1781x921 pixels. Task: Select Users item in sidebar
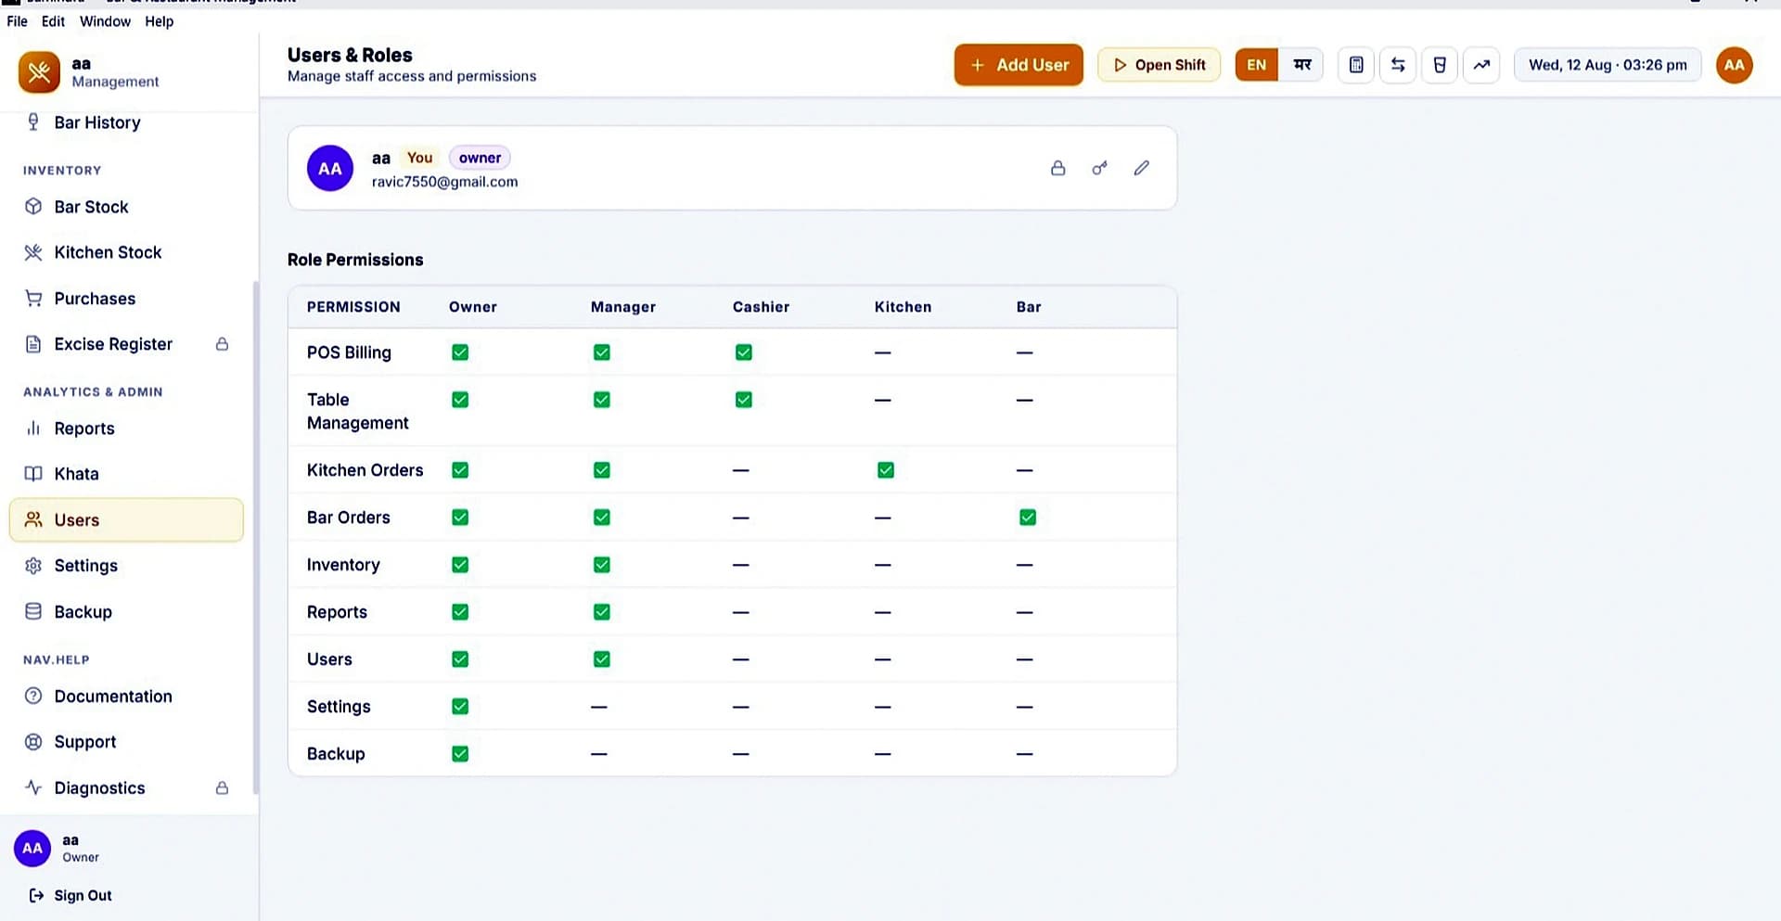coord(126,520)
